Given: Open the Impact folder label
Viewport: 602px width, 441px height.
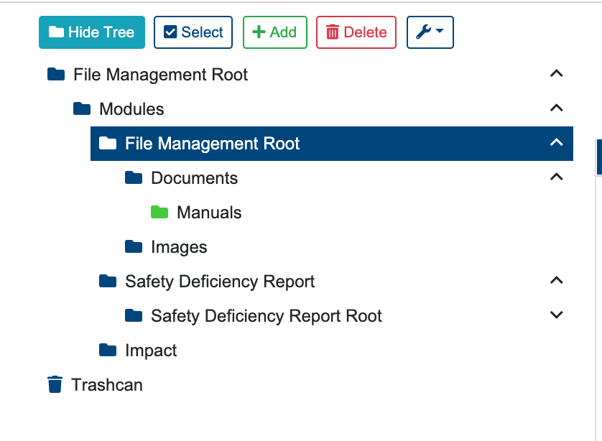Looking at the screenshot, I should (151, 351).
